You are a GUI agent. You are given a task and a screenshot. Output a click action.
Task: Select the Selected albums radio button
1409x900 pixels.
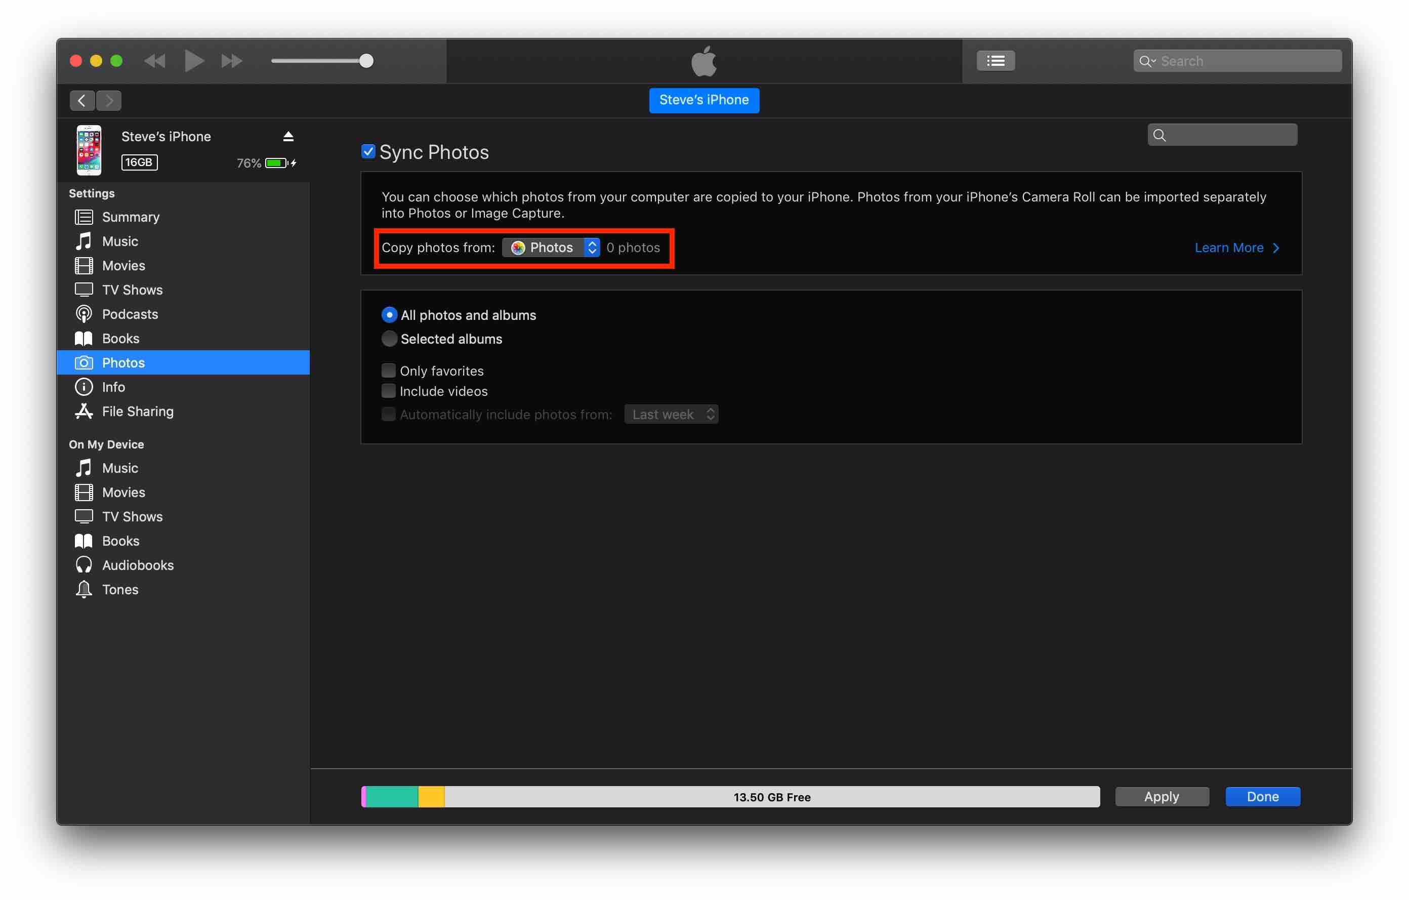389,339
